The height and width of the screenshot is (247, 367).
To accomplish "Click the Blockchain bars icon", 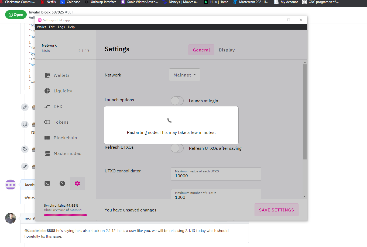I will tap(47, 138).
